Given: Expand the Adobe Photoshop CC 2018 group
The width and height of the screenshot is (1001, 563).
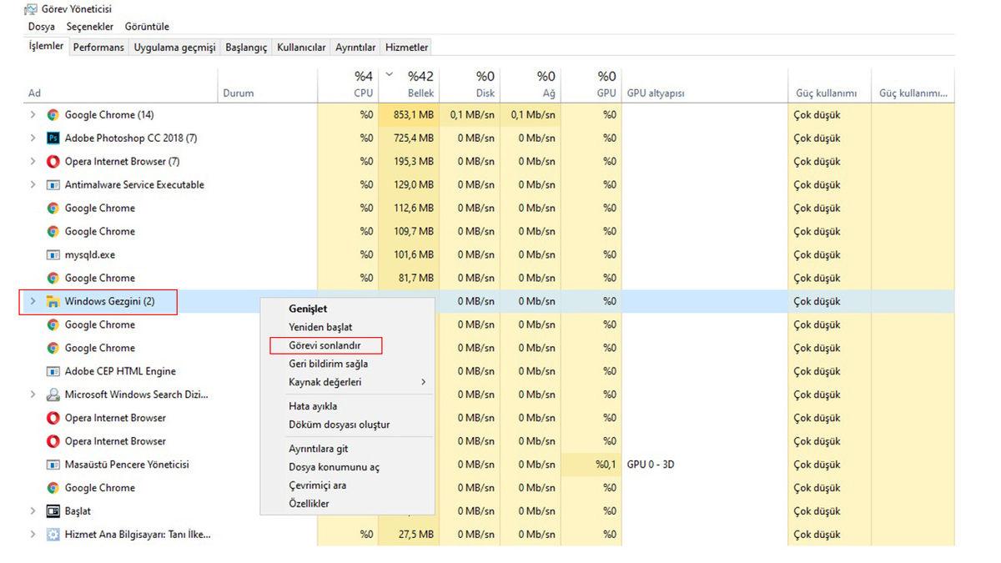Looking at the screenshot, I should (x=32, y=138).
